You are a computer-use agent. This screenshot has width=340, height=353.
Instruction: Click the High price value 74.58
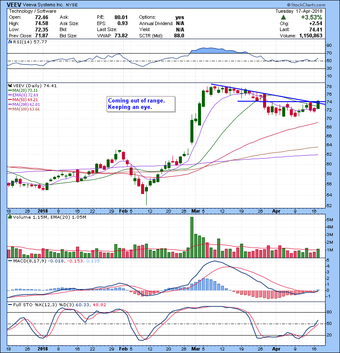tap(42, 23)
